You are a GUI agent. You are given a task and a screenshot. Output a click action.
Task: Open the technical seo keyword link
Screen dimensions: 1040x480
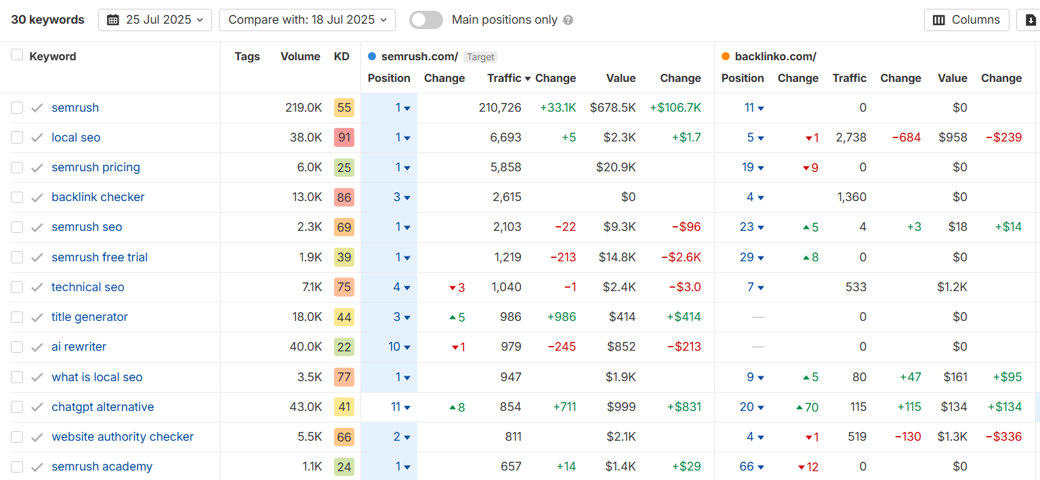[88, 287]
